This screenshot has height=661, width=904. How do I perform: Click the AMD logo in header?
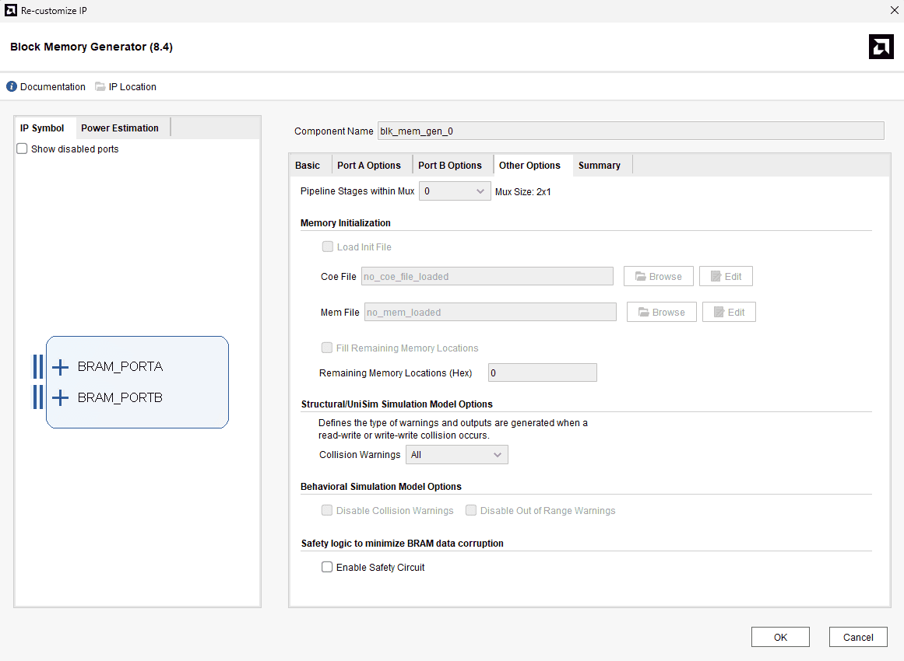tap(881, 47)
